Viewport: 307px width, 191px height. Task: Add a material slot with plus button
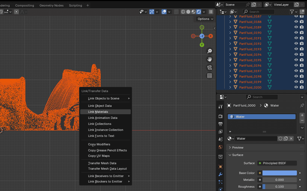(302, 115)
